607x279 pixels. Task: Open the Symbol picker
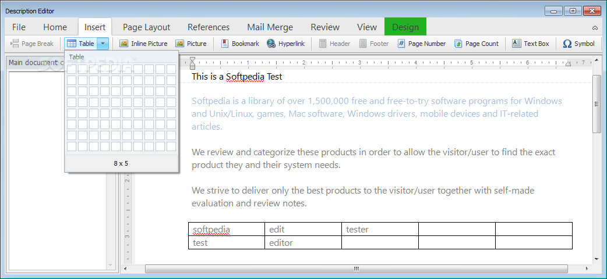tap(578, 44)
